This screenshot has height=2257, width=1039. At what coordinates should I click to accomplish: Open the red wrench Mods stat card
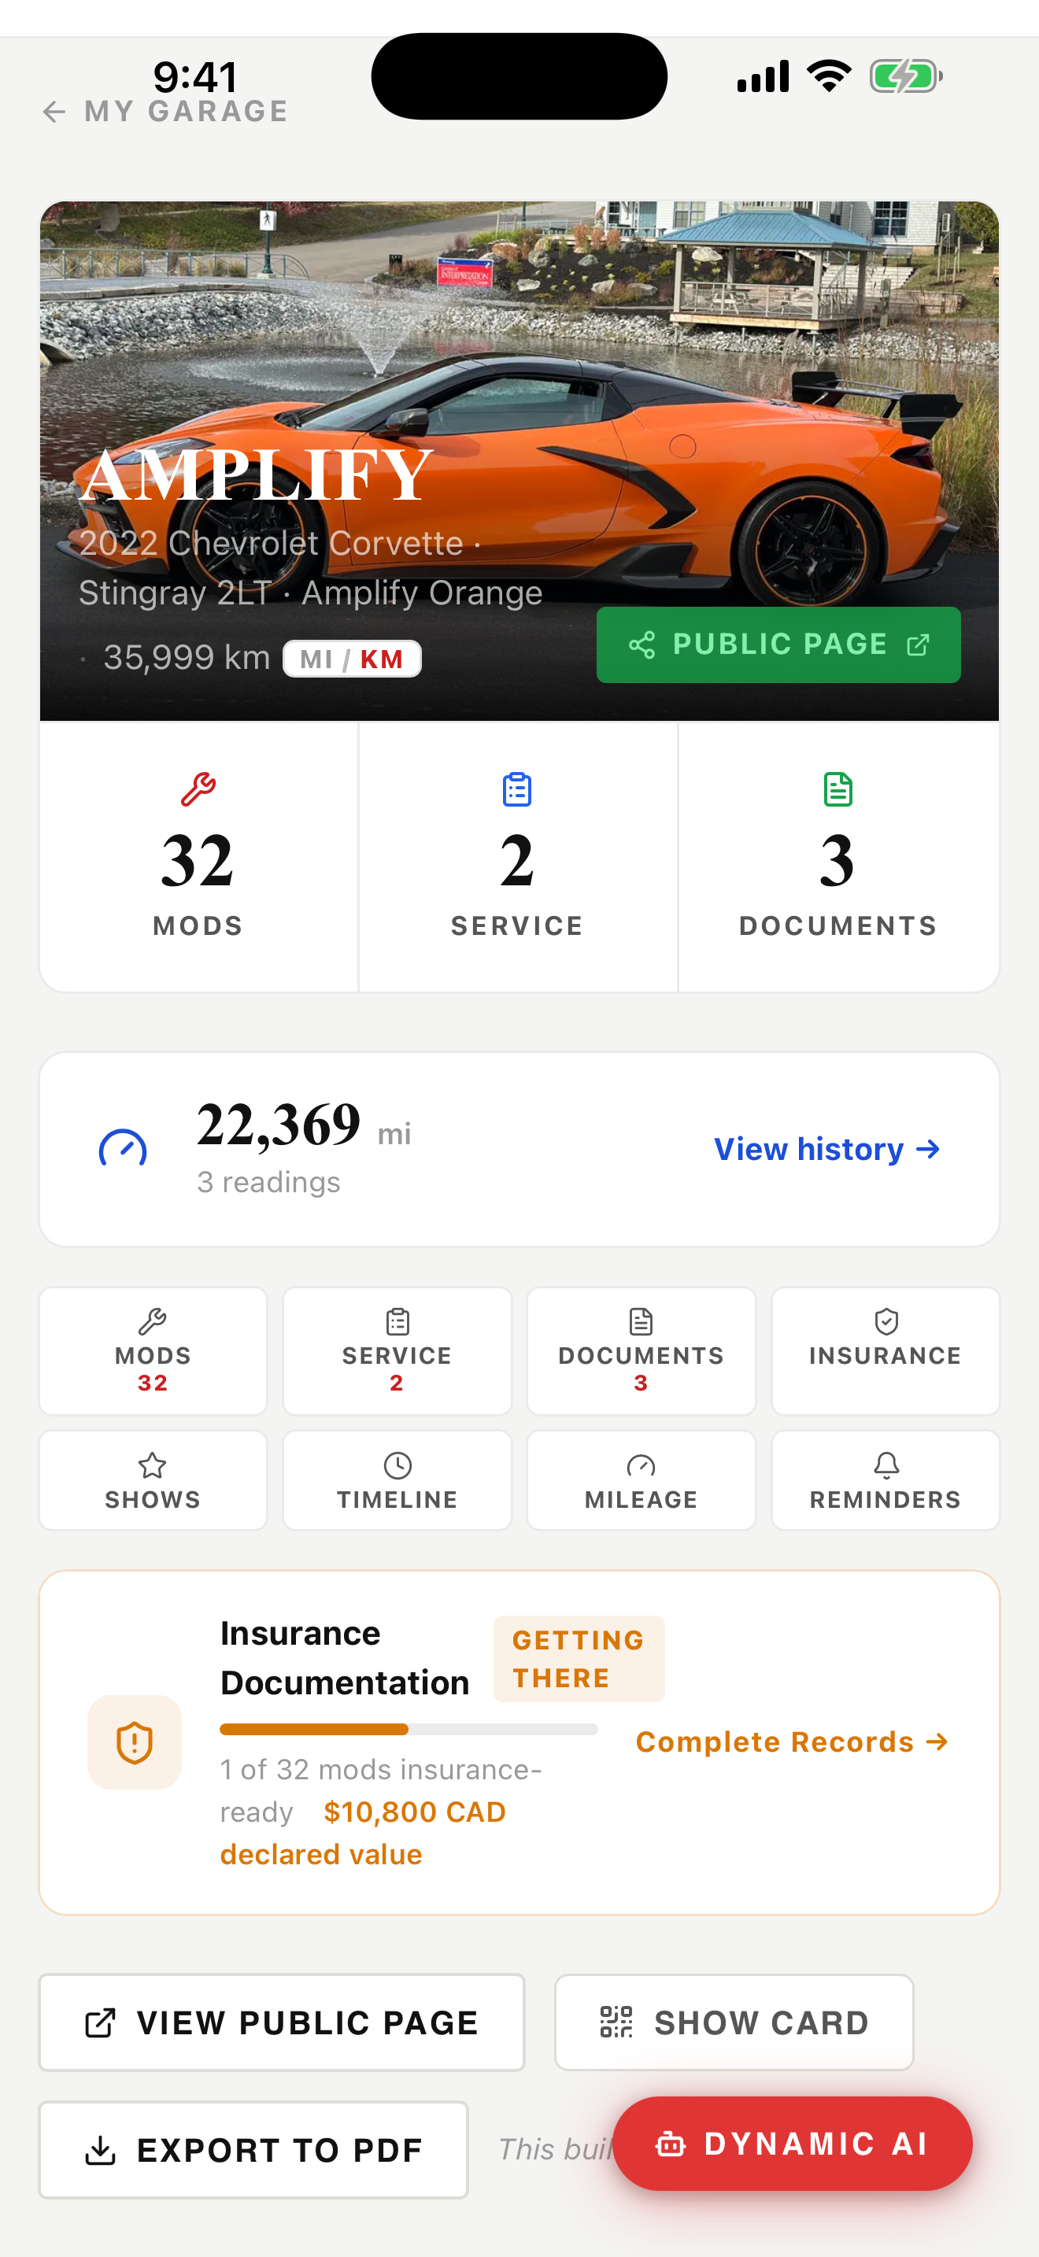pos(199,856)
